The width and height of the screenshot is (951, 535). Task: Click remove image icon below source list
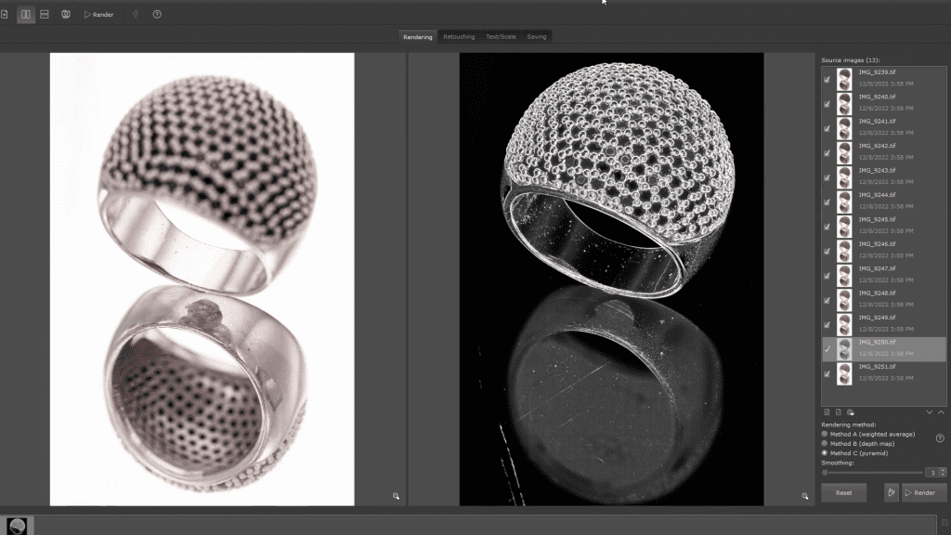click(839, 412)
